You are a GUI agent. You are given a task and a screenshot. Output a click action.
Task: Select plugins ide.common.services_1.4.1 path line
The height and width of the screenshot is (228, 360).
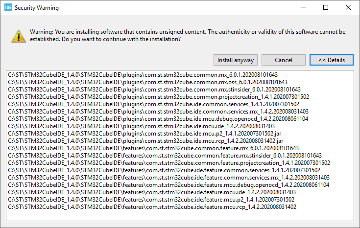point(154,104)
